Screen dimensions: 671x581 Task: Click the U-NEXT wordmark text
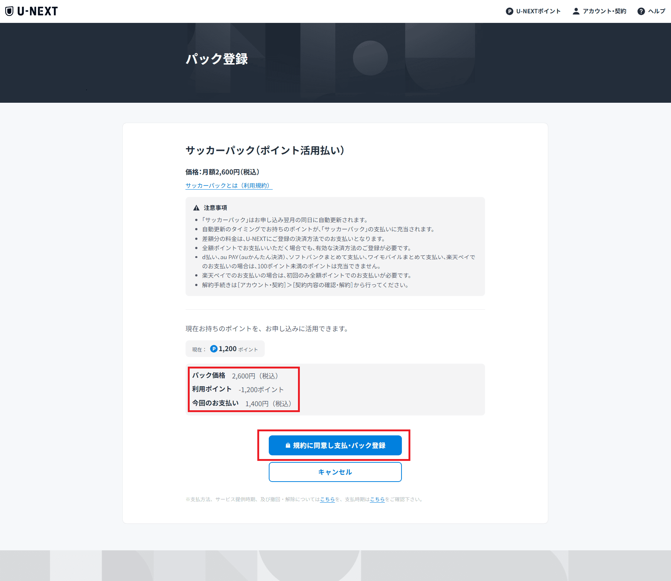click(x=37, y=11)
